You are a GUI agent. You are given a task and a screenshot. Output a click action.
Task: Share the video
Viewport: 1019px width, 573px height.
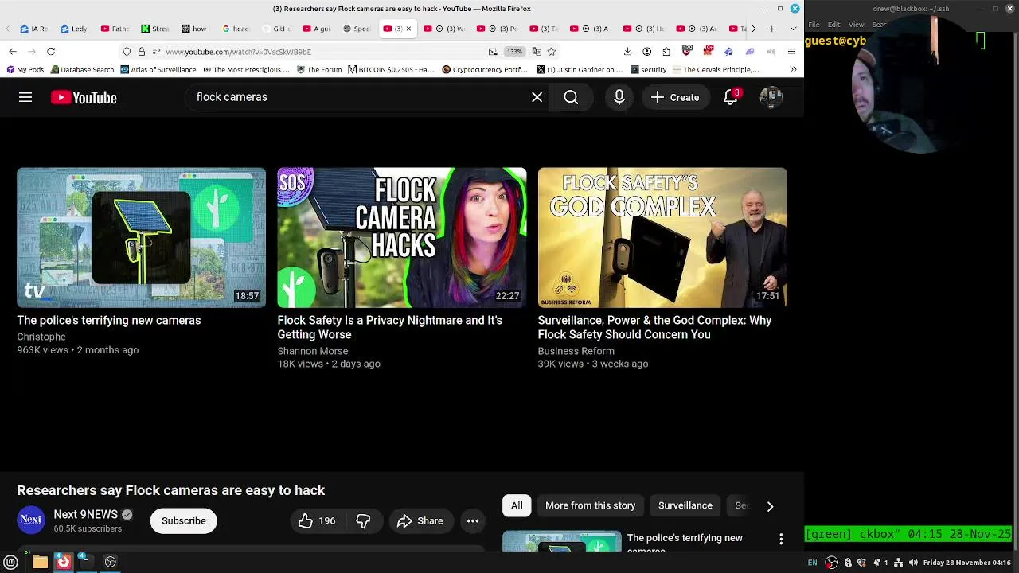pos(420,521)
